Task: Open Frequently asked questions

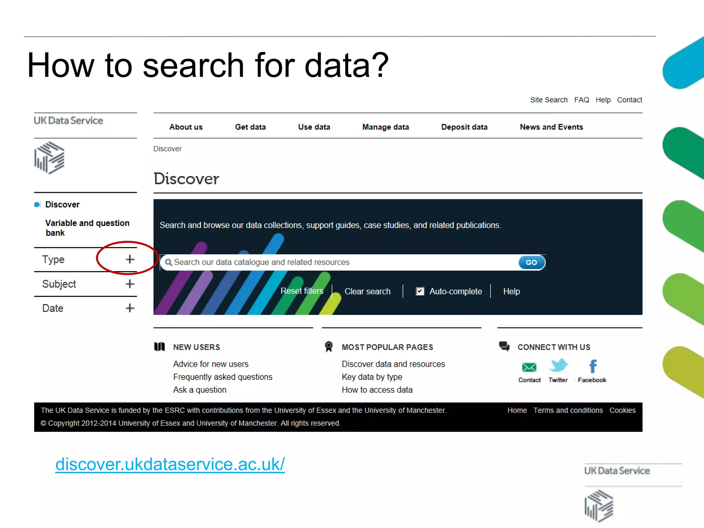Action: coord(223,377)
